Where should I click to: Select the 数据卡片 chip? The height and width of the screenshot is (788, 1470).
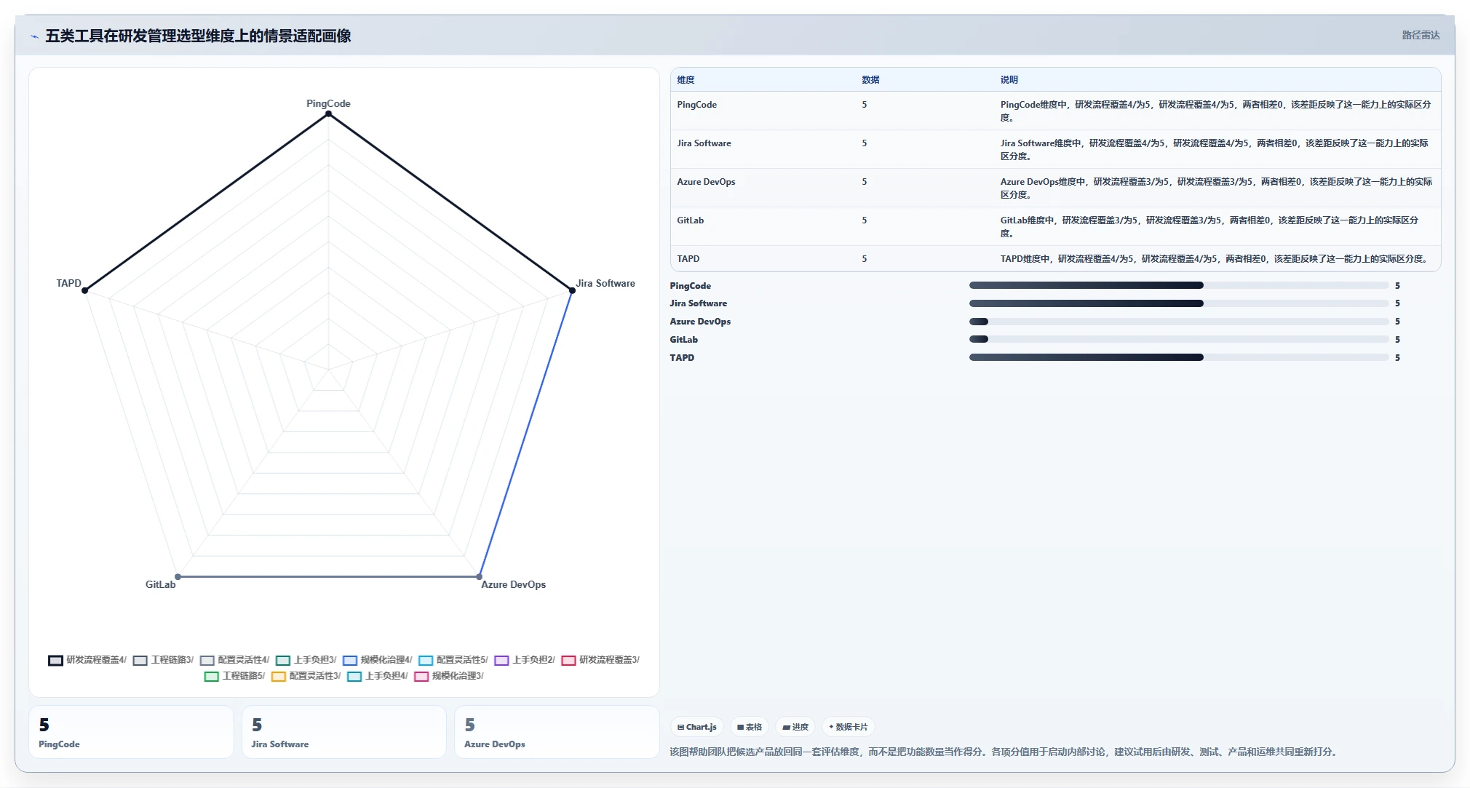tap(849, 727)
